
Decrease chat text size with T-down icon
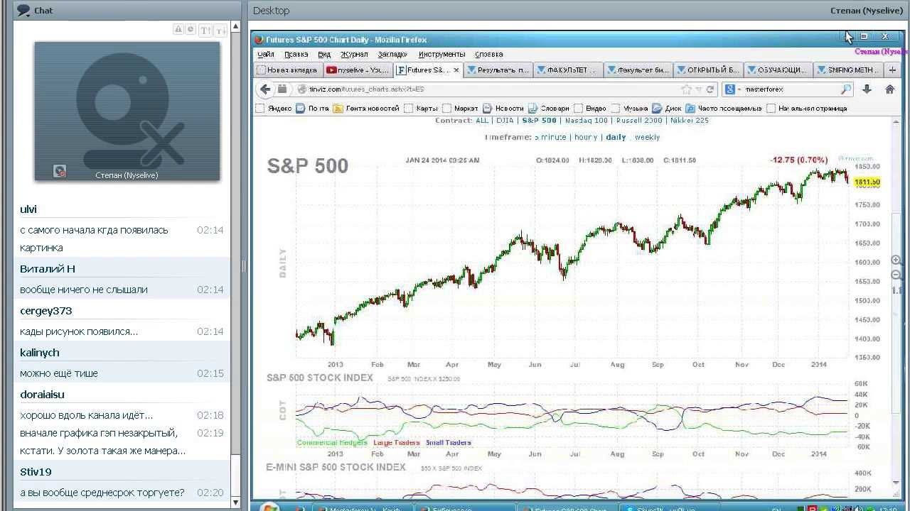click(220, 30)
